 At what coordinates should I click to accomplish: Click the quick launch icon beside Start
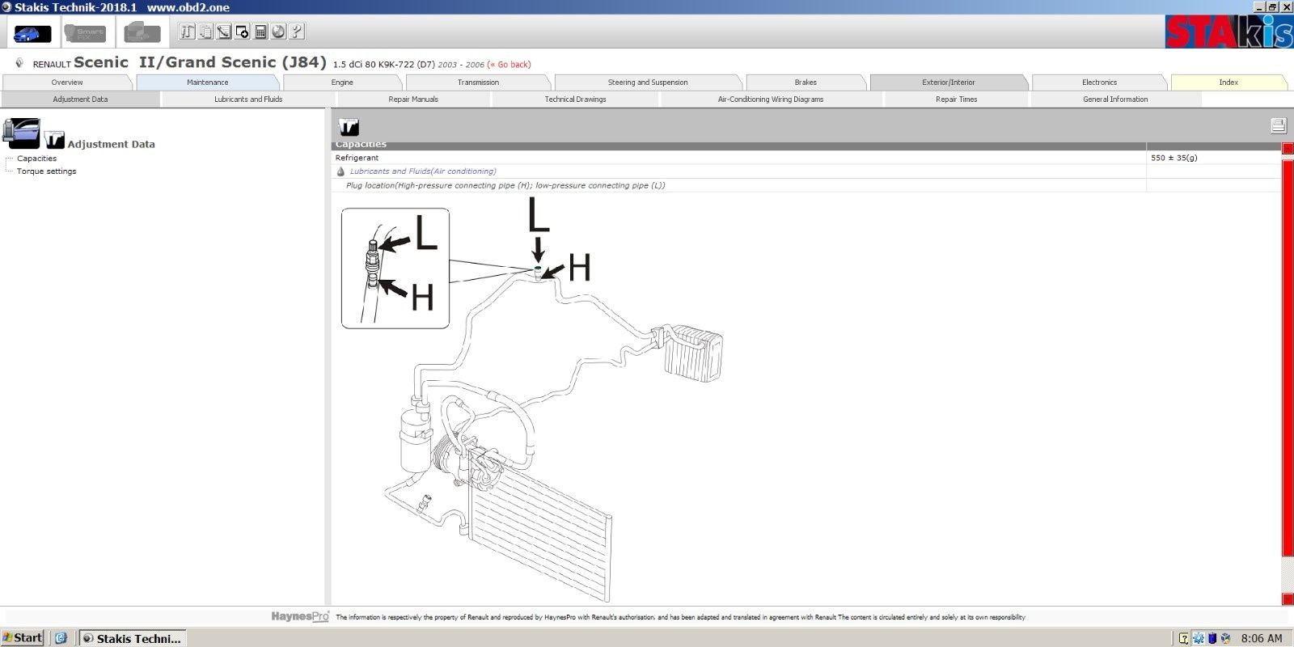[61, 638]
